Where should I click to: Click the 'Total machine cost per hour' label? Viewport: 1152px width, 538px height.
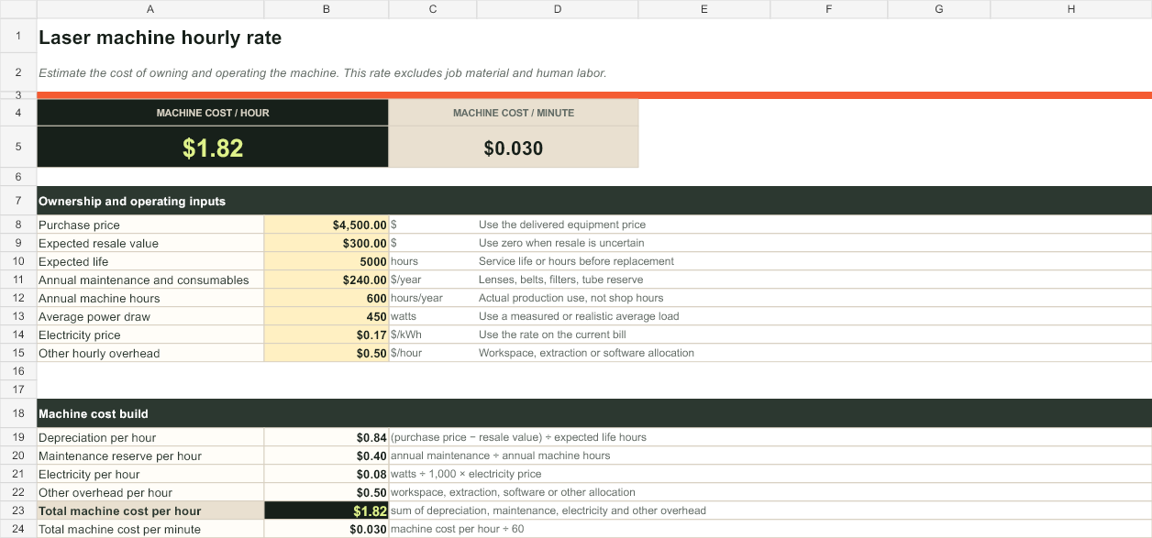(x=150, y=511)
